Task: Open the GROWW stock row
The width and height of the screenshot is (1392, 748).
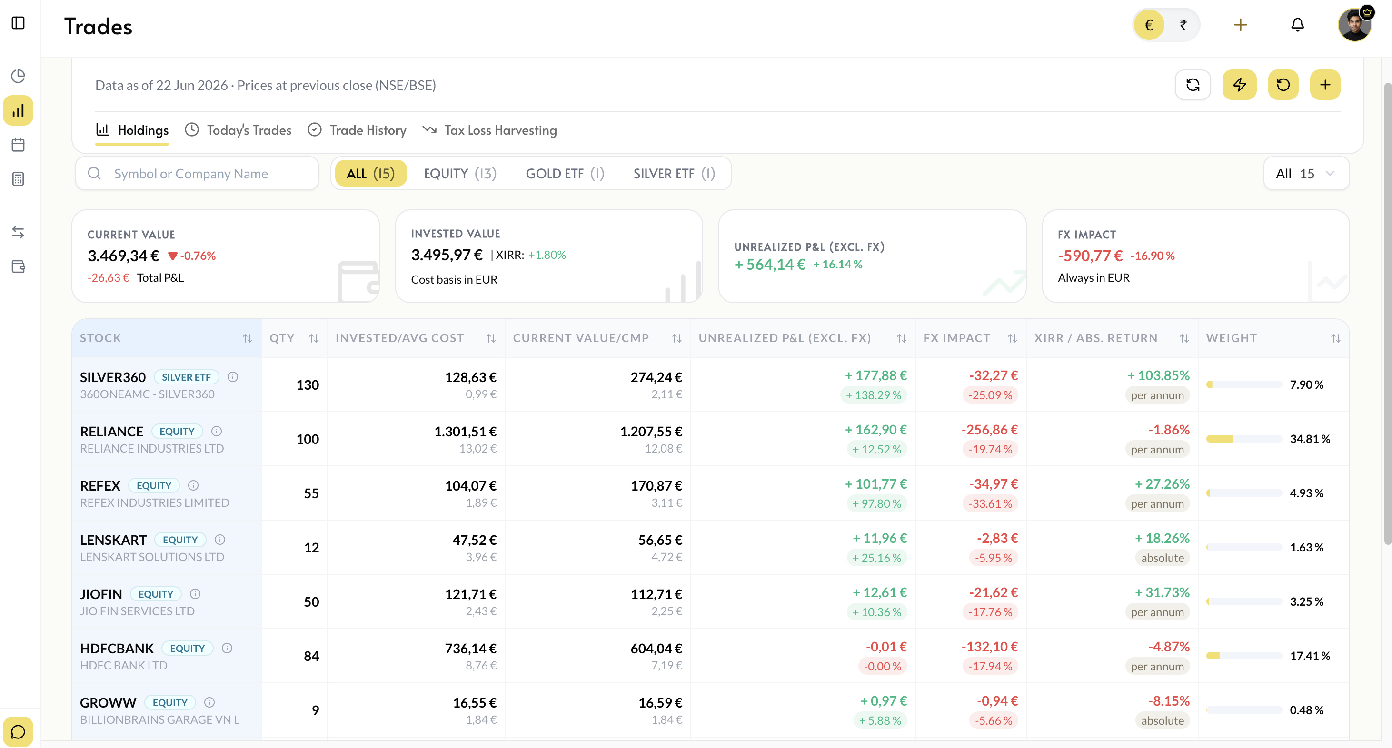Action: click(710, 710)
